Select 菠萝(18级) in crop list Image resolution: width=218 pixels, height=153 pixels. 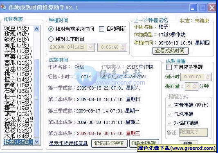tap(18, 102)
